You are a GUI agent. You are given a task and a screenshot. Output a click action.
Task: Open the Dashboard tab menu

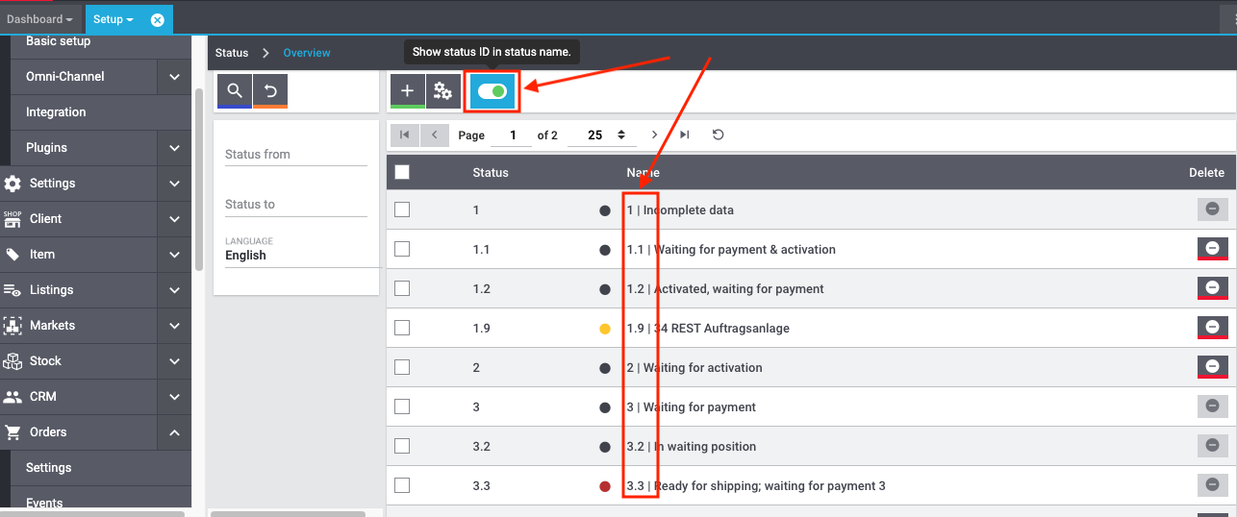40,19
